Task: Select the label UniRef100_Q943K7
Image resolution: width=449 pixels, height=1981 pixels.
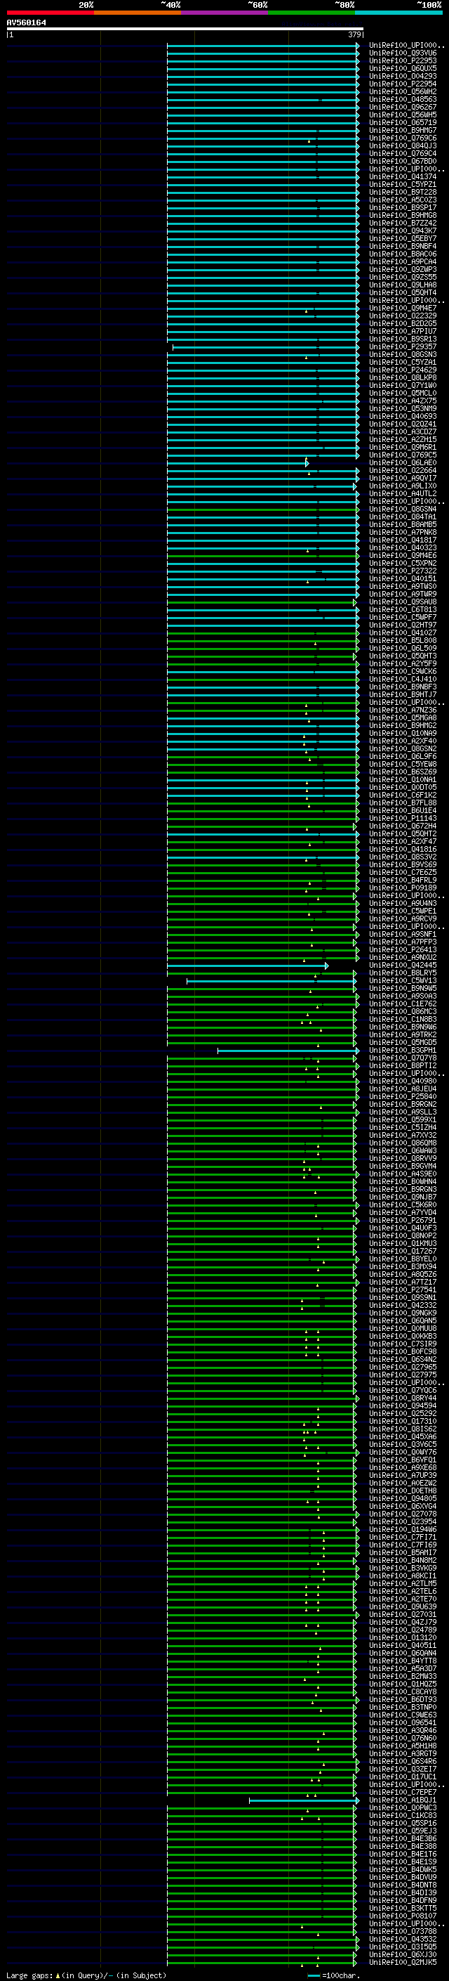Action: coord(402,230)
